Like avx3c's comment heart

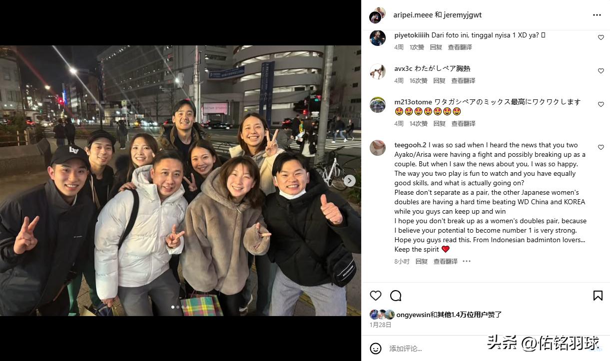601,71
